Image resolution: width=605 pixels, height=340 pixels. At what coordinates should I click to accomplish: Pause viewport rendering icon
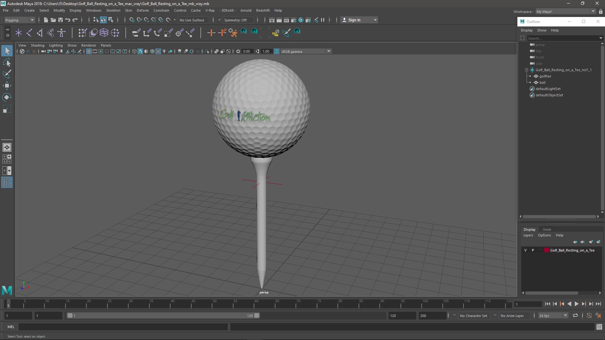(x=323, y=20)
